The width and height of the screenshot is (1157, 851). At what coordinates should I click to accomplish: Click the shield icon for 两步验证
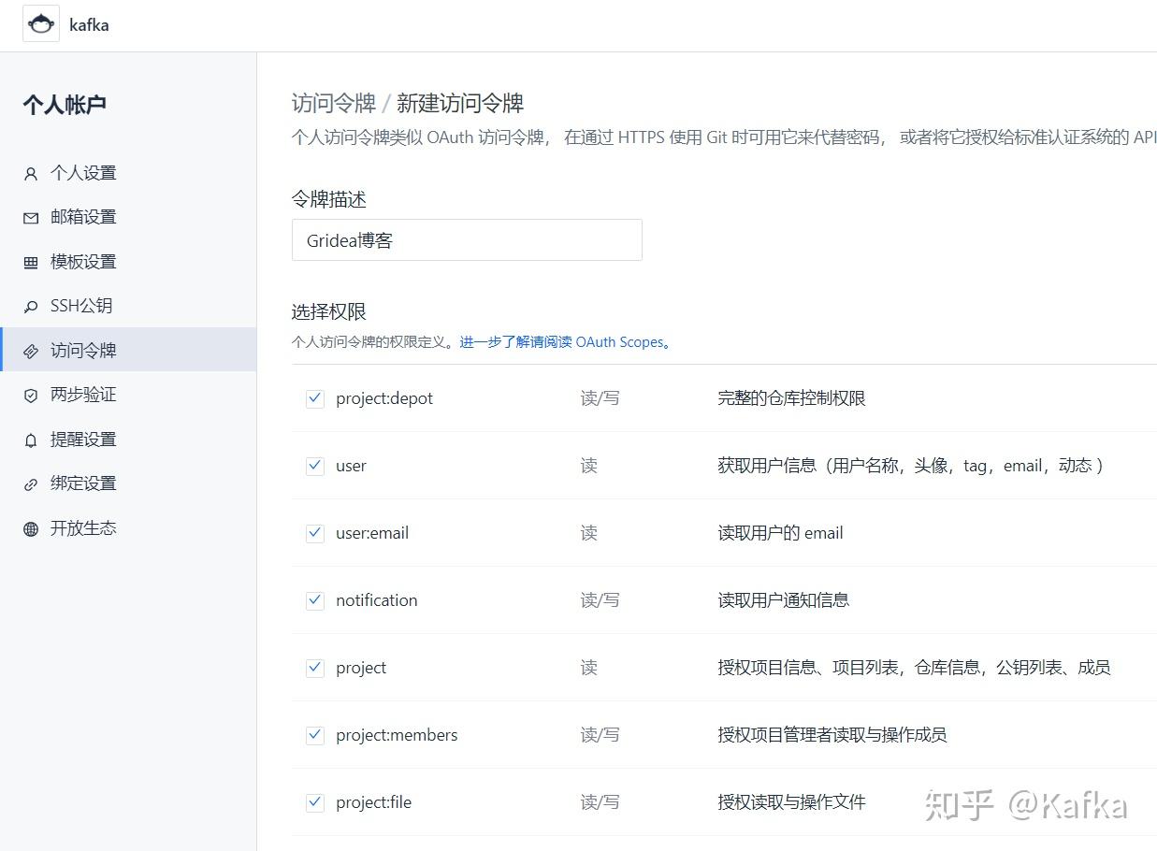pyautogui.click(x=32, y=395)
